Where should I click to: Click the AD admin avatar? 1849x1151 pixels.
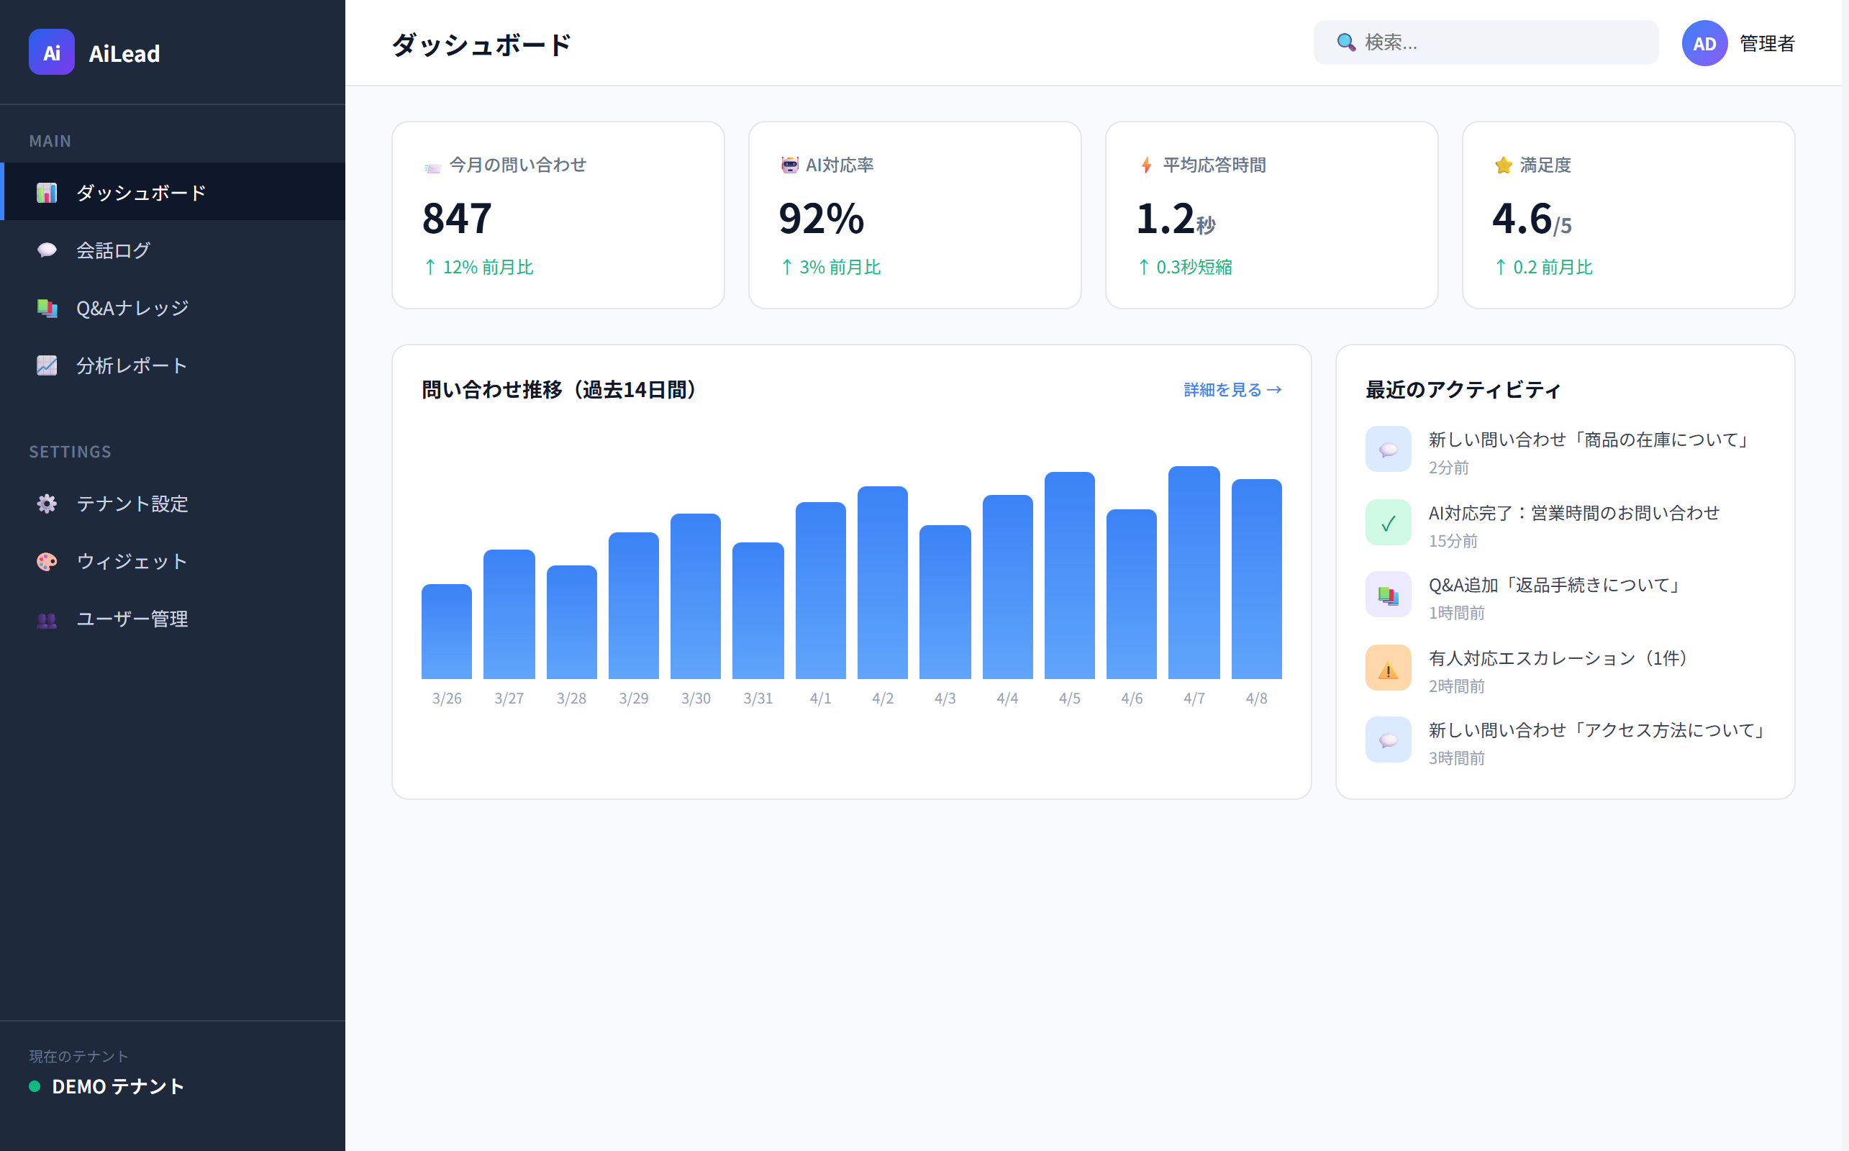tap(1704, 43)
